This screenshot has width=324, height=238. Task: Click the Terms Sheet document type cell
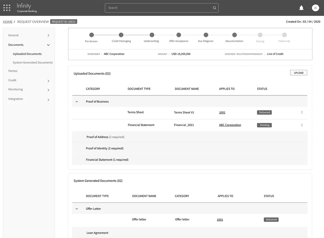tap(136, 112)
